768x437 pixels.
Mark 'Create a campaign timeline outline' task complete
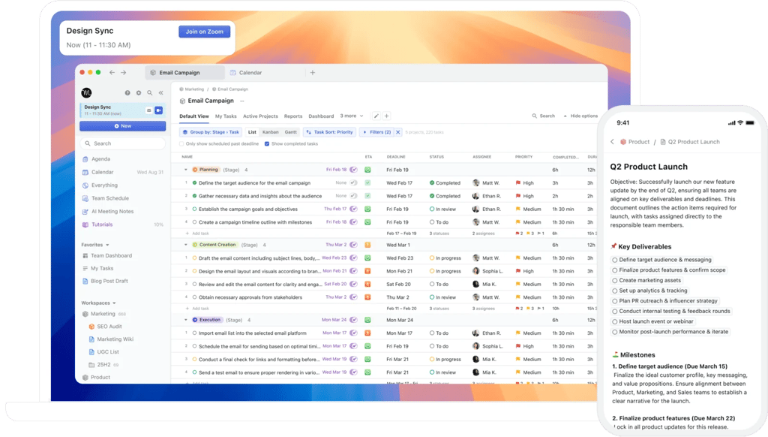tap(194, 222)
